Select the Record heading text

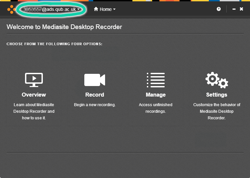[95, 95]
